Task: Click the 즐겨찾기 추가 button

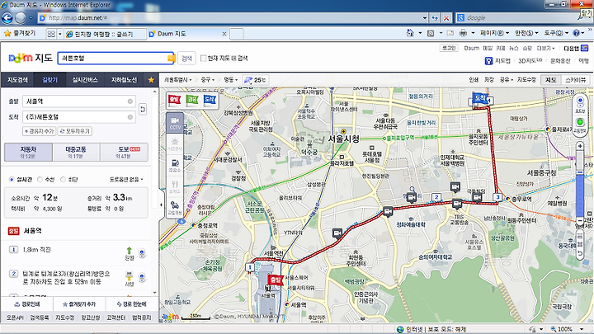Action: (x=79, y=304)
